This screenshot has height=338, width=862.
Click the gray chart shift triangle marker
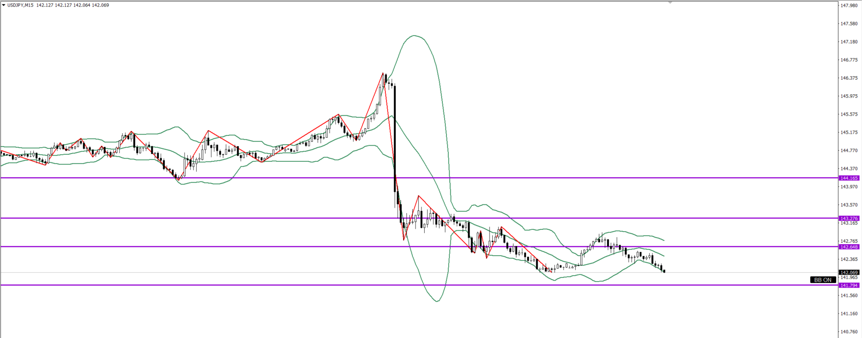(670, 3)
